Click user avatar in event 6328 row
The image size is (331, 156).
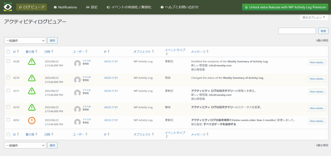78,64
